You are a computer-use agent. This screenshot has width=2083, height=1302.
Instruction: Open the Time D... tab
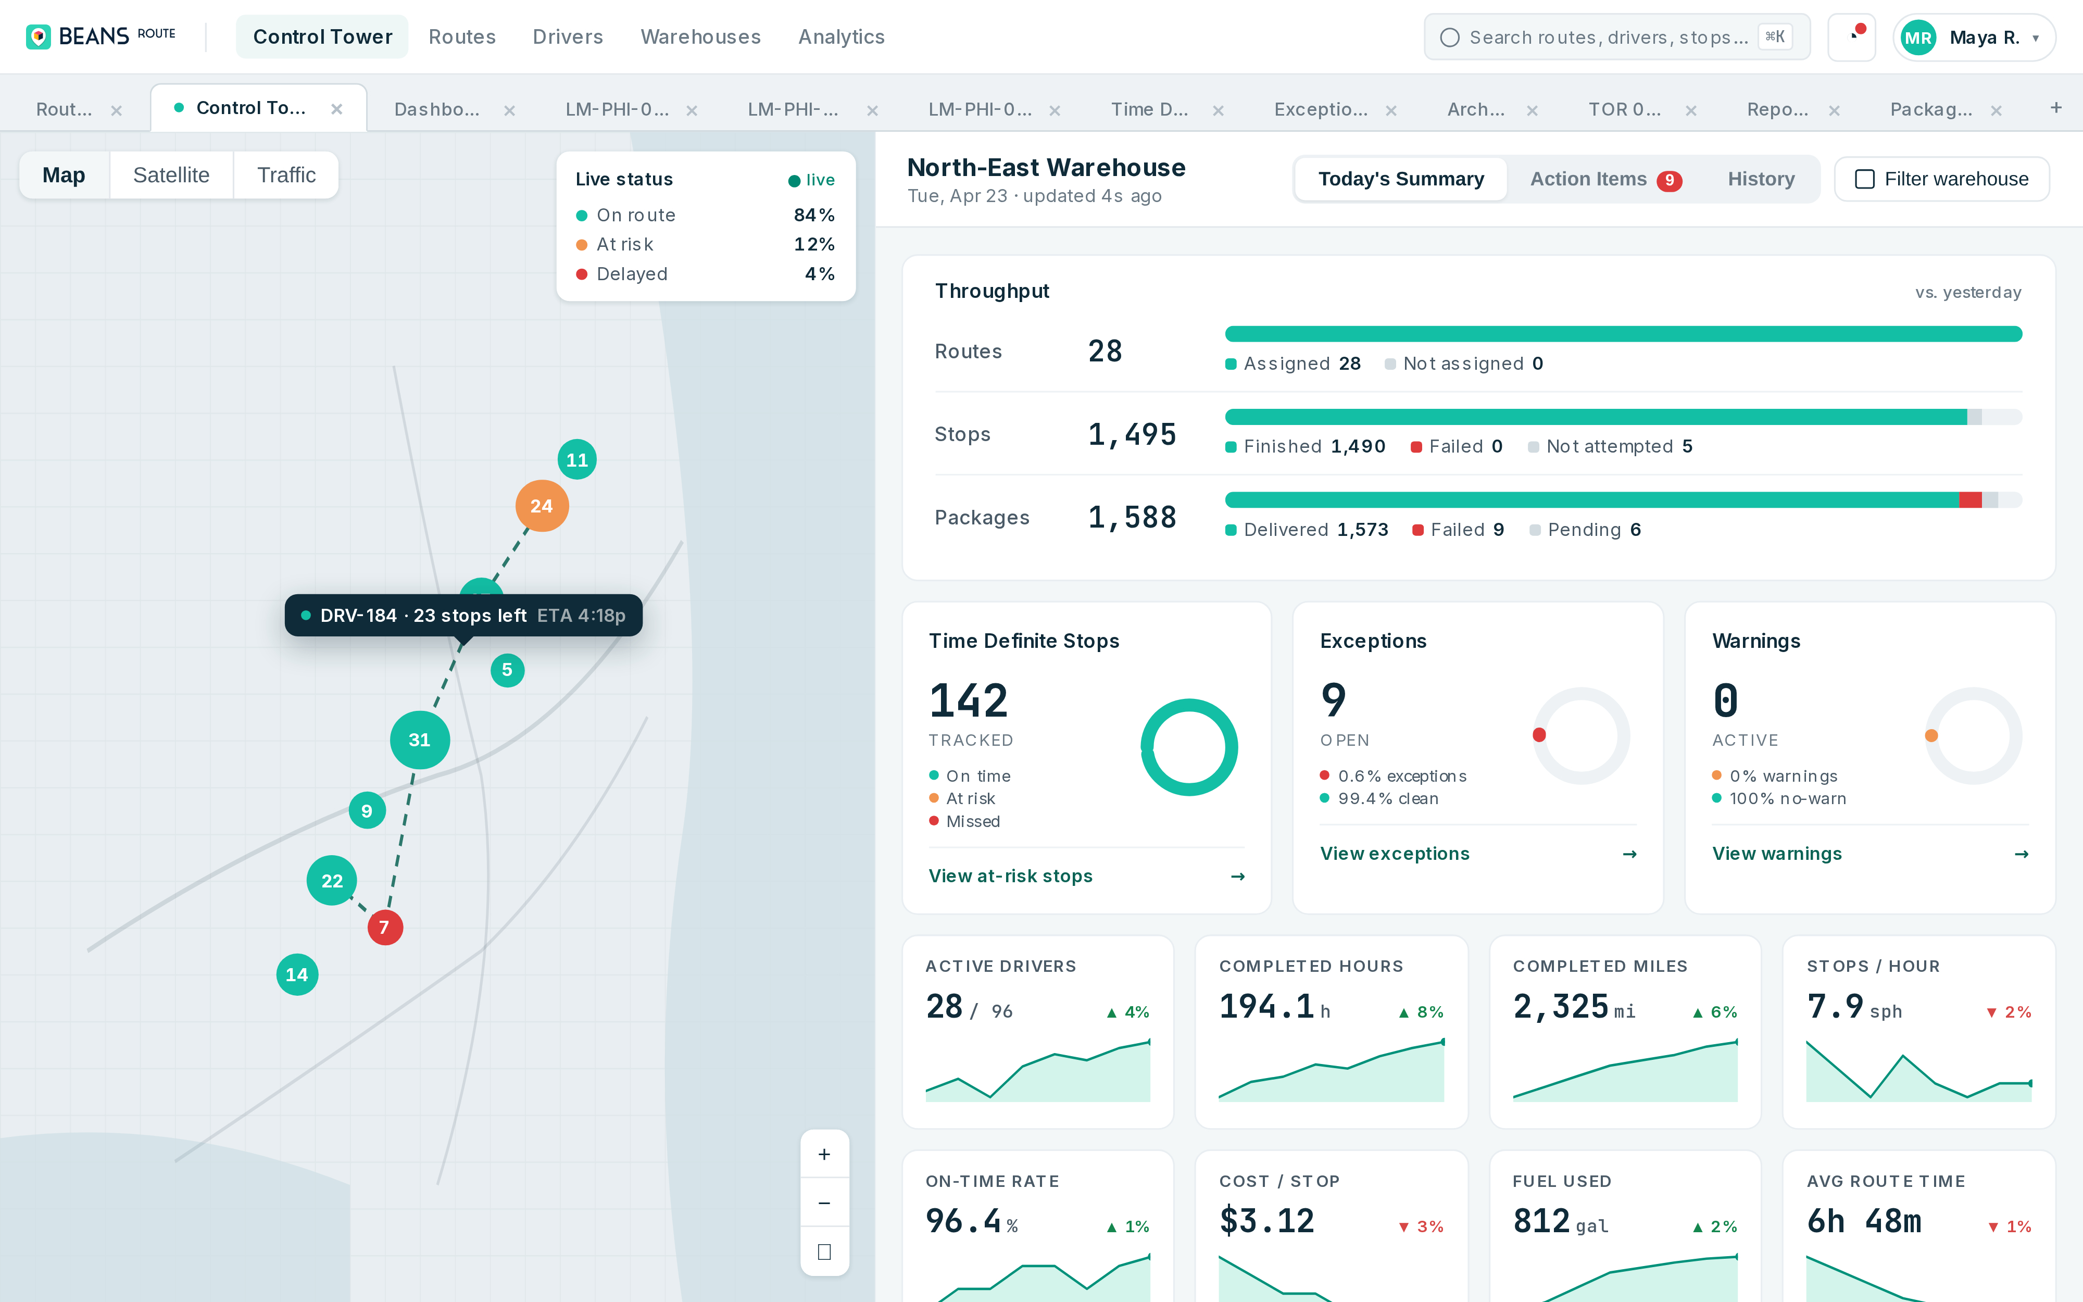point(1148,109)
